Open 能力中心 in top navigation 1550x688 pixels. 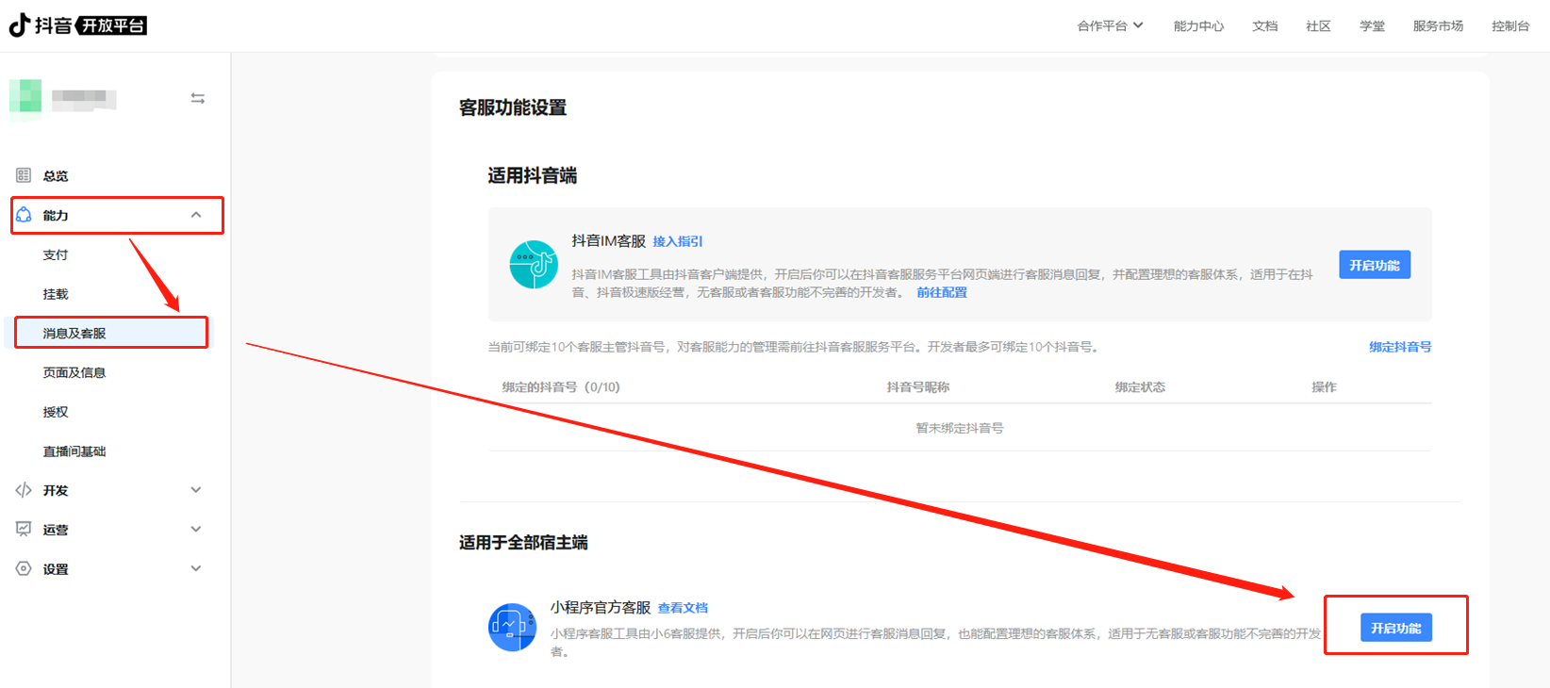(1198, 25)
